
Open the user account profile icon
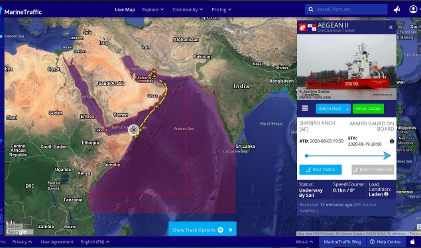pos(413,9)
